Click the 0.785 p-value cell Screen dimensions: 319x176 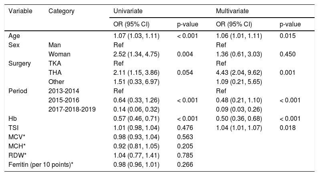[185, 156]
